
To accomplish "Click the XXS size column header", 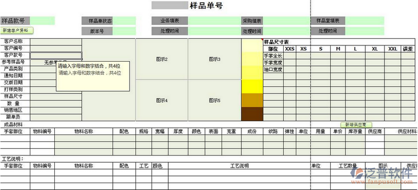I will click(290, 49).
